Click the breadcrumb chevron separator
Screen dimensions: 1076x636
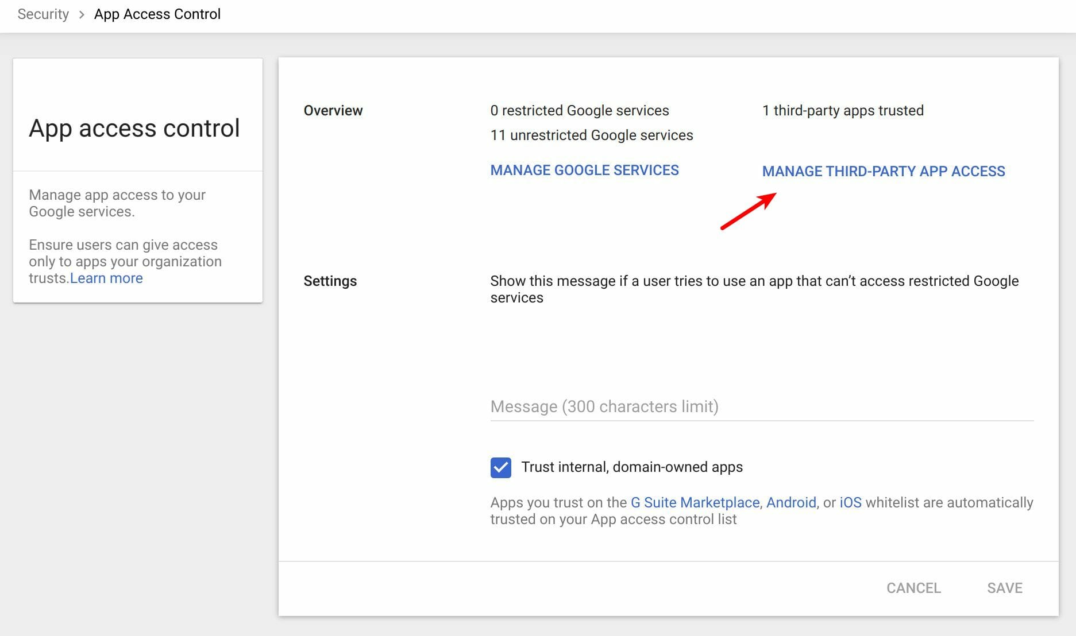coord(80,14)
